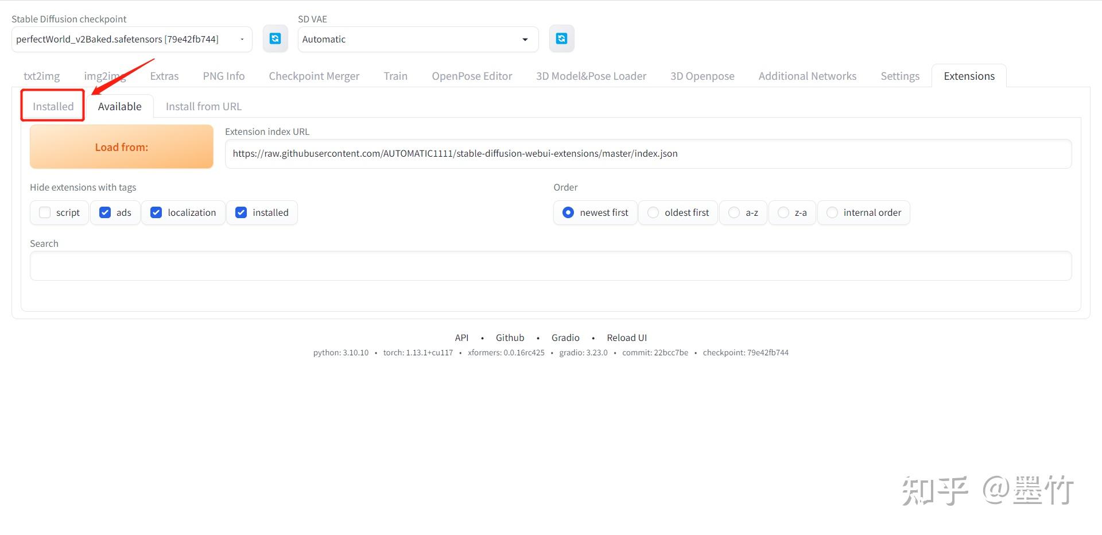Uncheck the installed extensions filter
Screen dimensions: 1102x535
click(240, 212)
